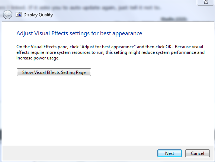Screen dimensions: 215x162
Task: Click the blue Adjust Visual Effects heading
Action: click(79, 33)
